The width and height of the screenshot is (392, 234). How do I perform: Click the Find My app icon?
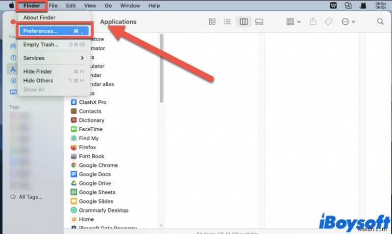coord(73,138)
